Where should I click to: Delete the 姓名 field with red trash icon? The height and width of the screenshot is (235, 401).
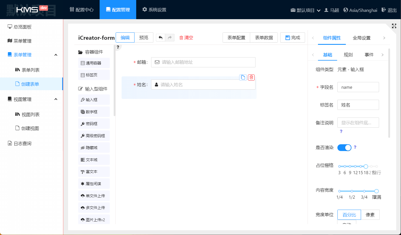[x=251, y=77]
